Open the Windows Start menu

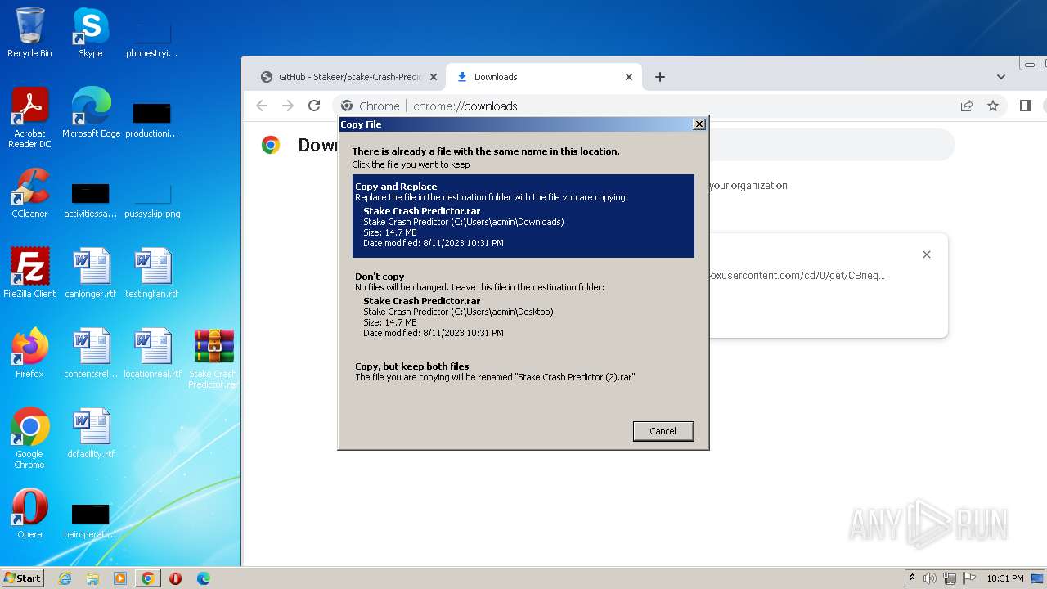tap(22, 578)
